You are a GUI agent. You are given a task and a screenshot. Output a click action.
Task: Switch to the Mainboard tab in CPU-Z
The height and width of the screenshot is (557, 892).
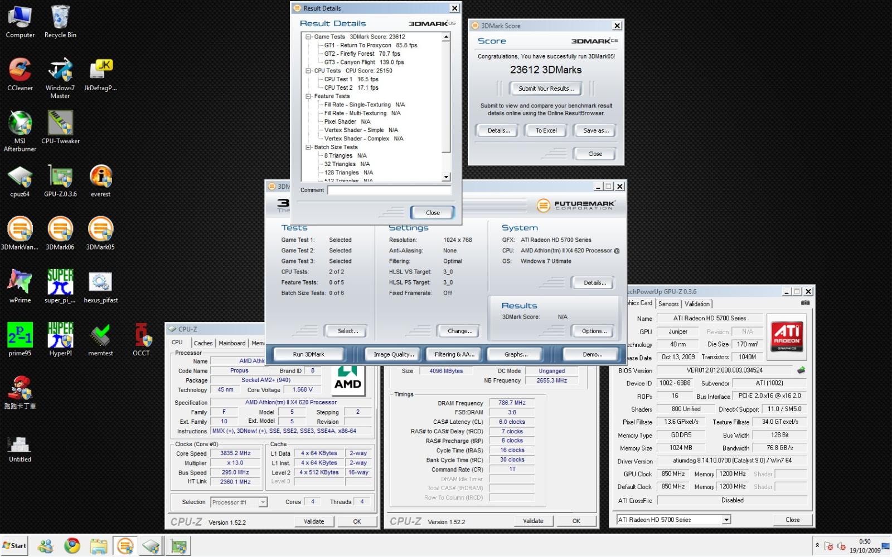[x=232, y=343]
